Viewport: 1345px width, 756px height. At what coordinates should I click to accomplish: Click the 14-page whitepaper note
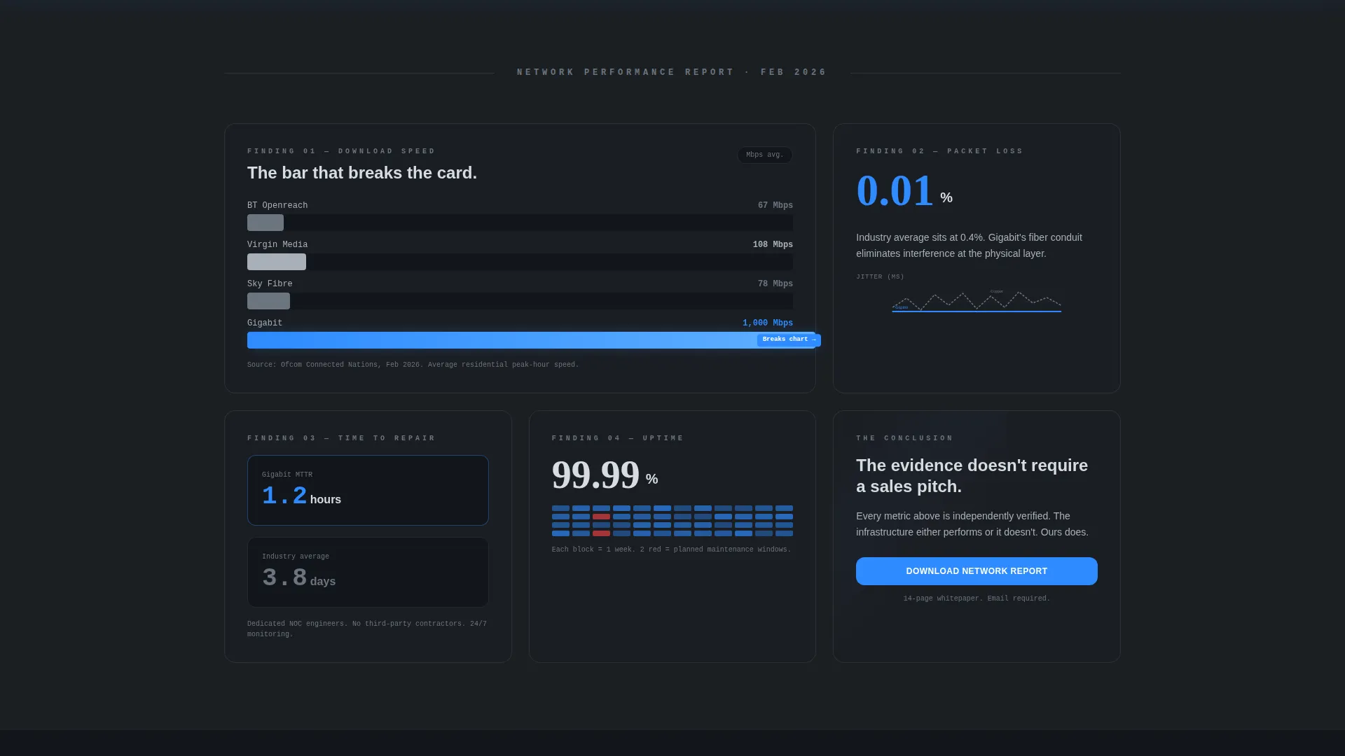click(x=977, y=598)
